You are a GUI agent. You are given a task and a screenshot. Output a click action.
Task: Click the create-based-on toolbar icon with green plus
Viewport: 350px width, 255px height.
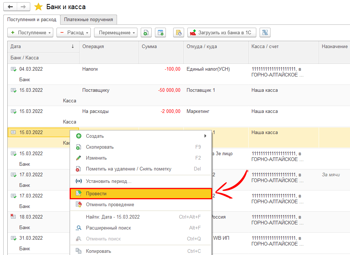[160, 33]
